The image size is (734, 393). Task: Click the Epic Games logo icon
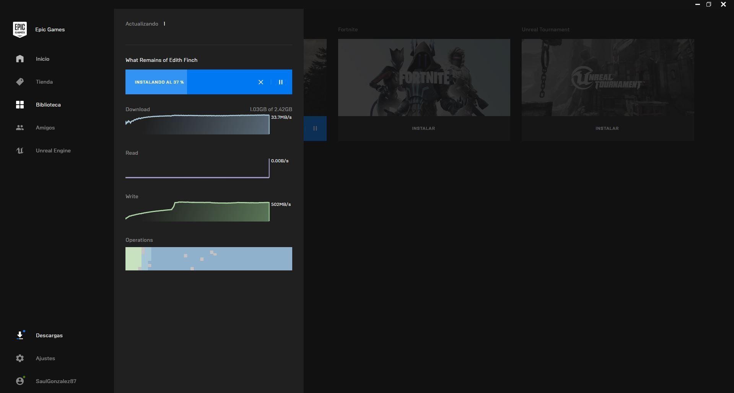tap(20, 29)
